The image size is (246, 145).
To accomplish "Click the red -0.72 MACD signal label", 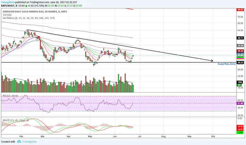I will [240, 129].
